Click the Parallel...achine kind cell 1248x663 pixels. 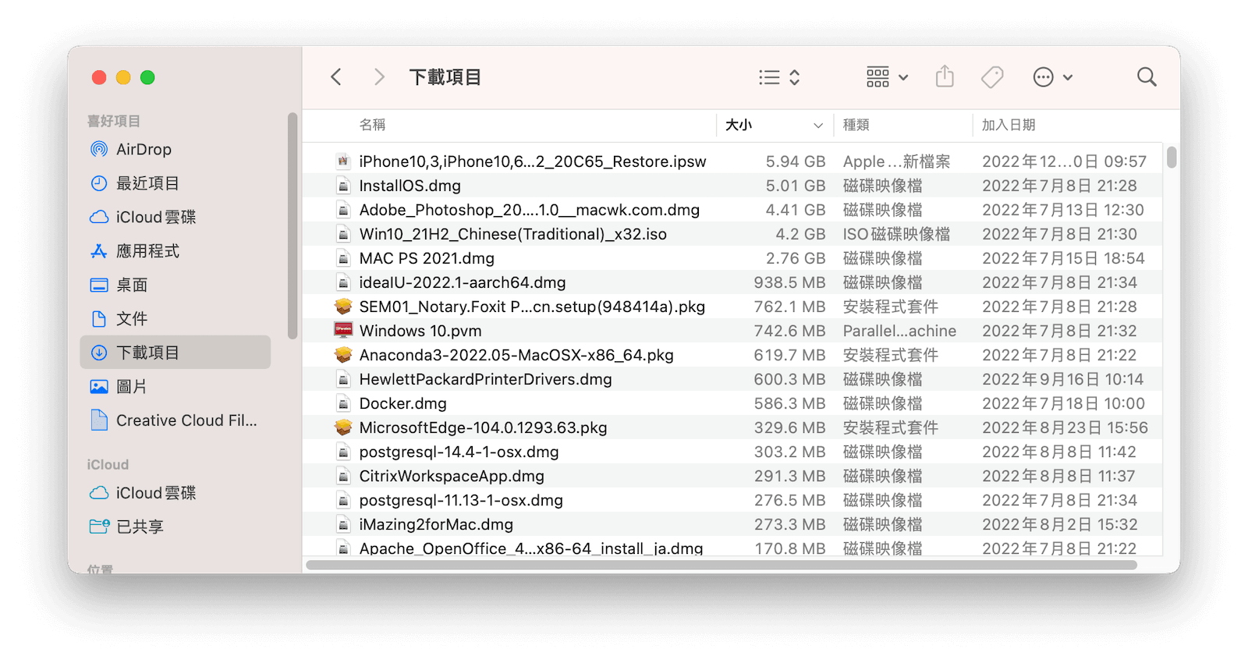[x=899, y=331]
